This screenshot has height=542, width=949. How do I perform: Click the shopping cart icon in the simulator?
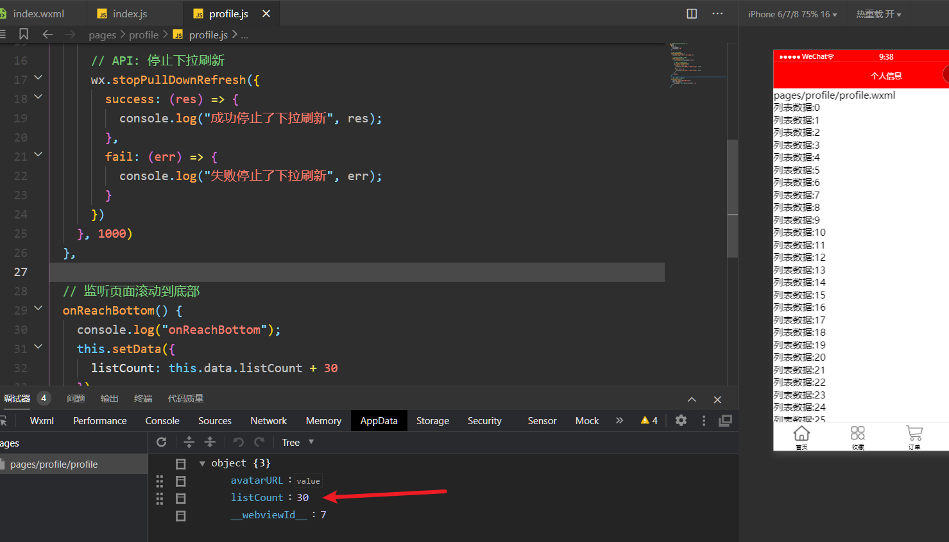click(x=914, y=436)
